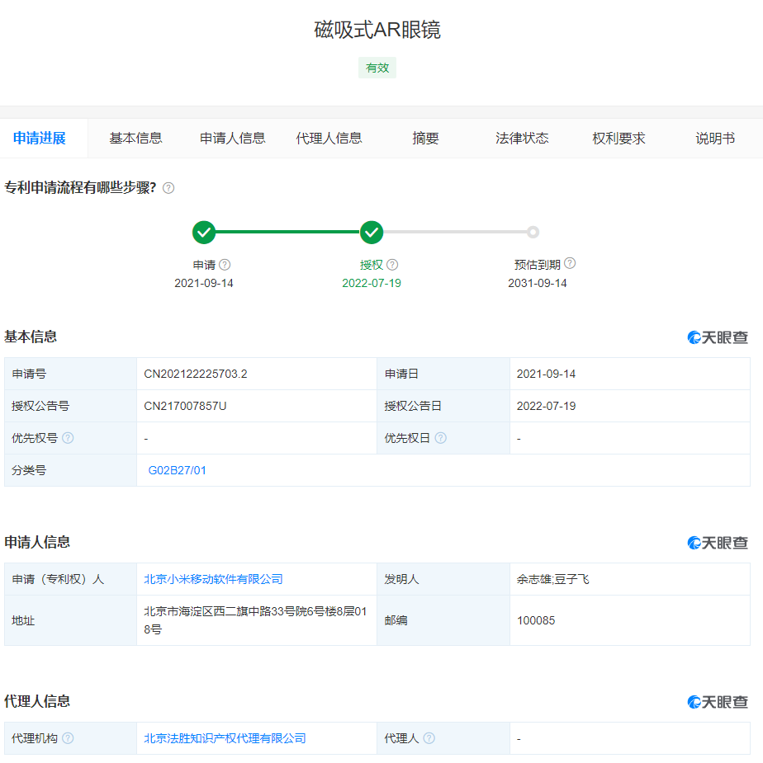The height and width of the screenshot is (763, 763).
Task: Click the 有效 status badge
Action: pyautogui.click(x=377, y=68)
